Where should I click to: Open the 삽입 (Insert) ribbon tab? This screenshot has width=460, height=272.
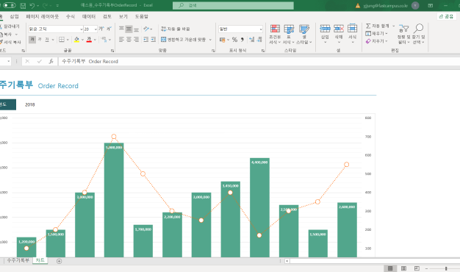(x=14, y=16)
